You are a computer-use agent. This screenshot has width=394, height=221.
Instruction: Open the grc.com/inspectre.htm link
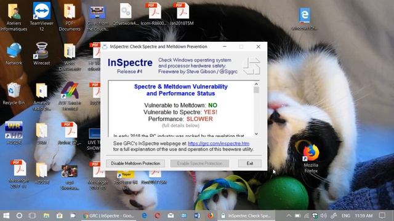[219, 144]
